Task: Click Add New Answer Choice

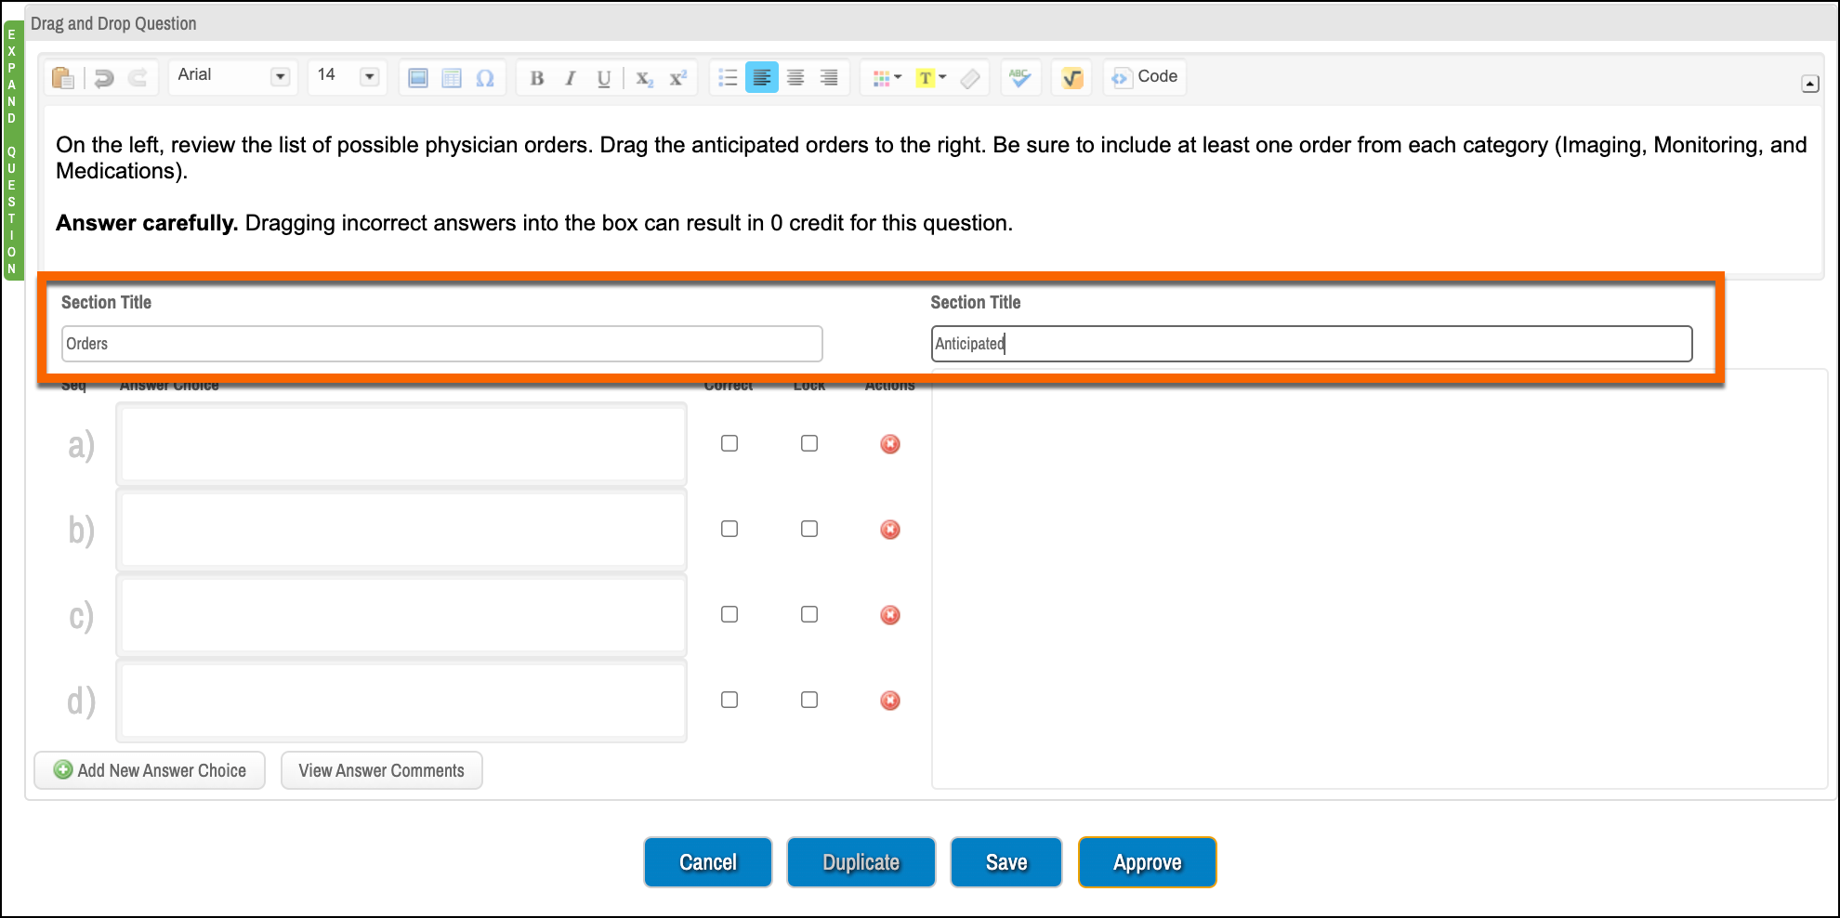Action: pos(149,770)
